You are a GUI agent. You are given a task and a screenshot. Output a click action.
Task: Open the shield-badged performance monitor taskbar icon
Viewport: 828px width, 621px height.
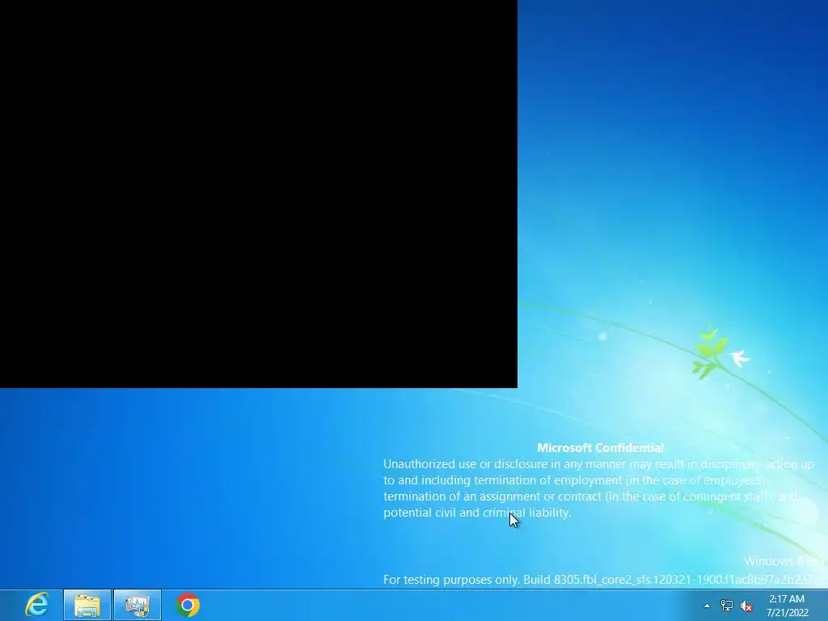[137, 605]
